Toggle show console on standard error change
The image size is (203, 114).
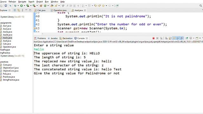point(182,38)
